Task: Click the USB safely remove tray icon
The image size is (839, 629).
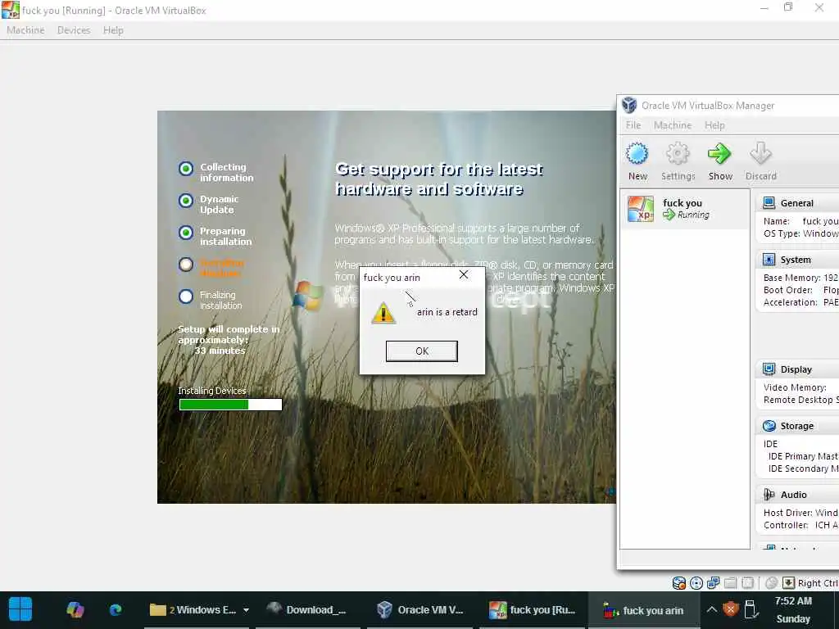Action: pos(751,609)
